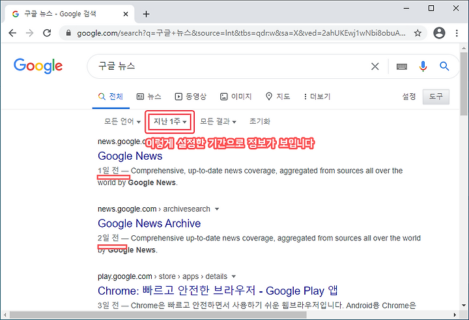Open a new browser tab
The image size is (469, 320).
coord(146,14)
